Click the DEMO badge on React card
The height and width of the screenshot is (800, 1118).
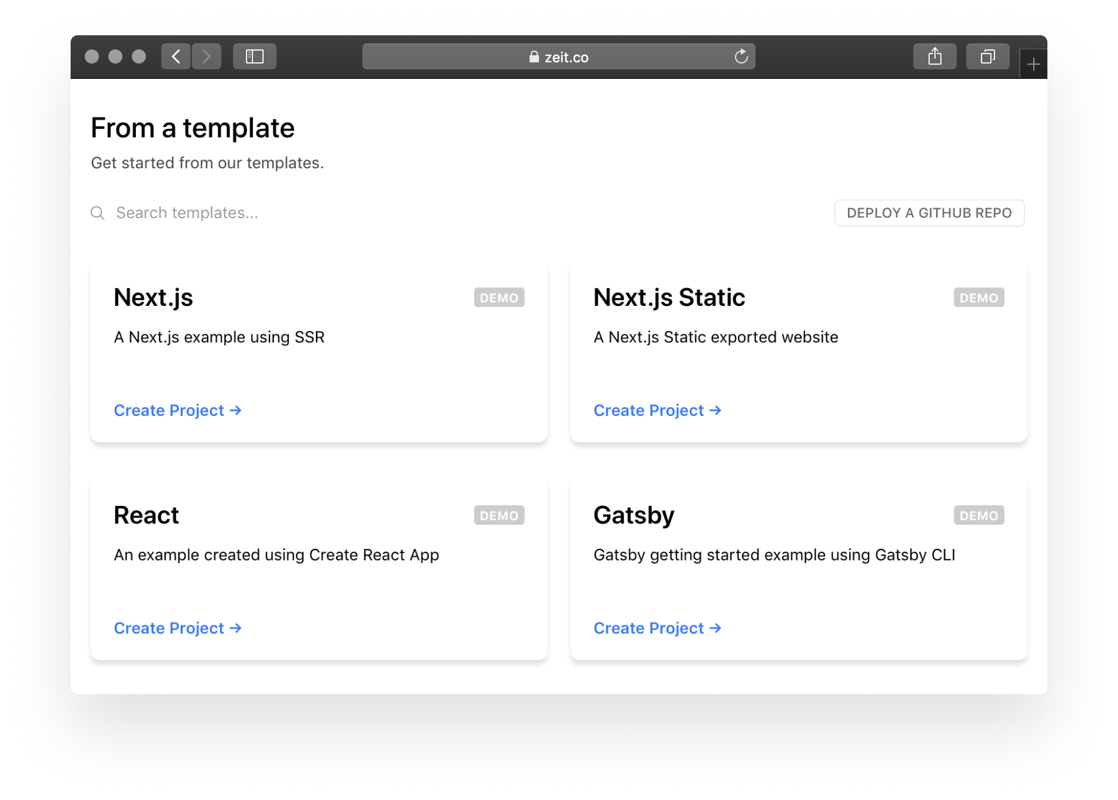(x=499, y=515)
